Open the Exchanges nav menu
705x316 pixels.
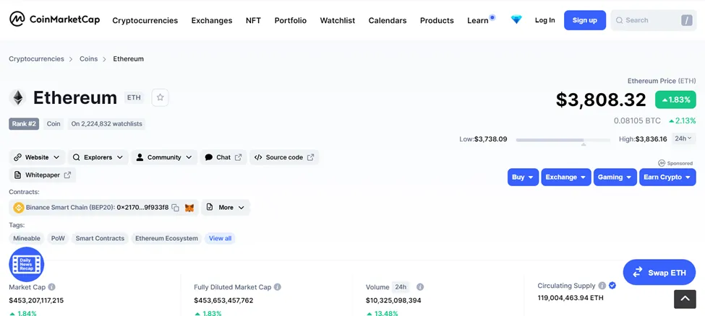(x=212, y=21)
